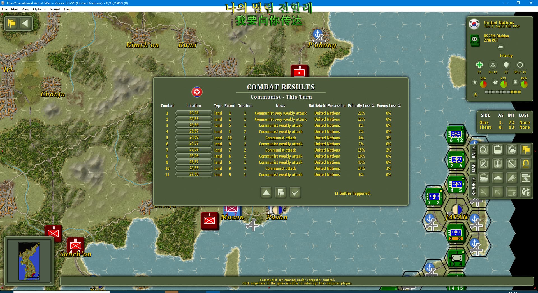
Task: Click the up arrow button in Combat Results
Action: click(266, 193)
